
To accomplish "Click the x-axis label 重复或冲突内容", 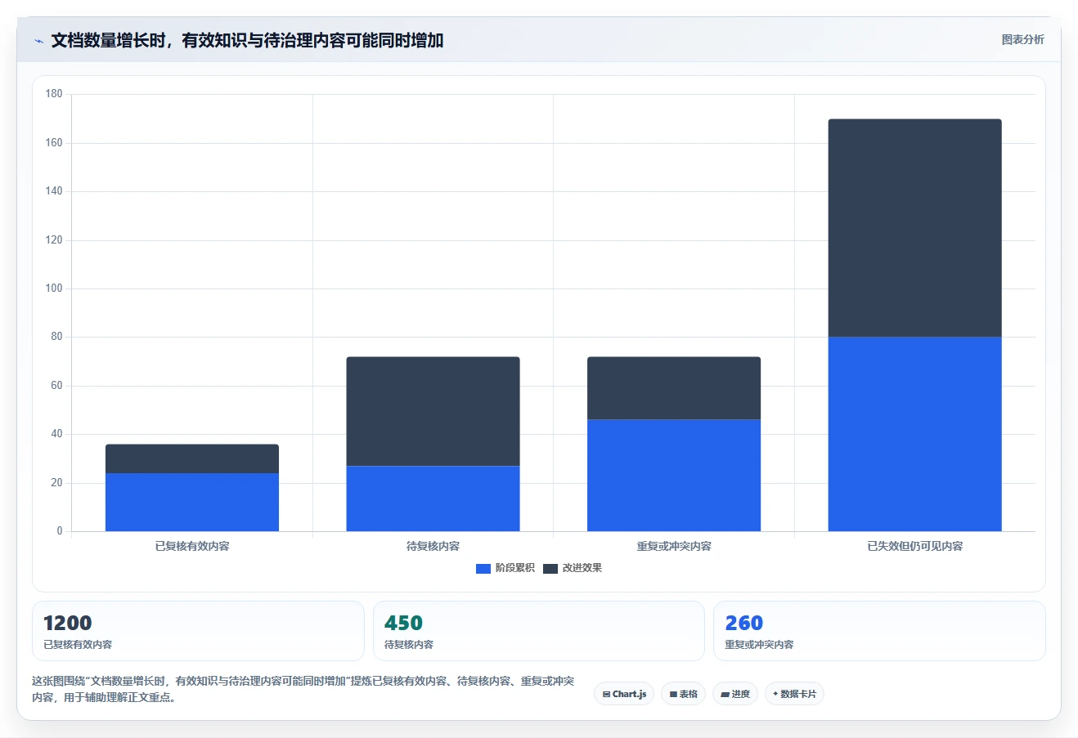I will tap(674, 546).
